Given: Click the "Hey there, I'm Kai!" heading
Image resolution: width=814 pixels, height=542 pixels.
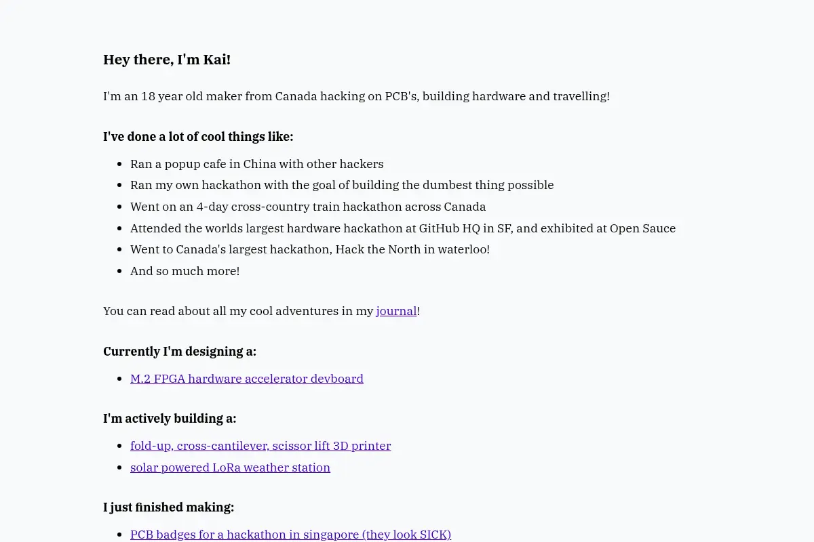Looking at the screenshot, I should click(x=167, y=60).
